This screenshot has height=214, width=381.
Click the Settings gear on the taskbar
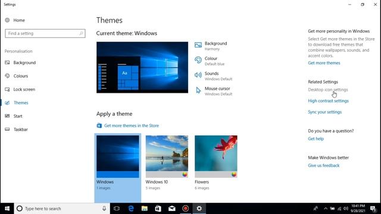199,209
